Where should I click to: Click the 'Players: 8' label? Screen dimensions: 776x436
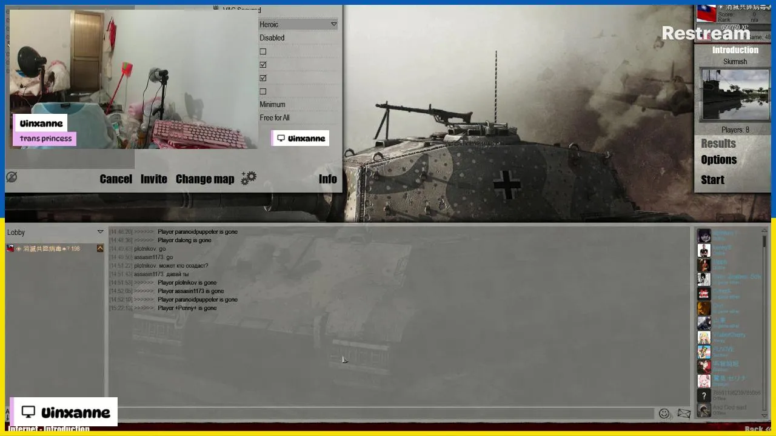tap(735, 130)
